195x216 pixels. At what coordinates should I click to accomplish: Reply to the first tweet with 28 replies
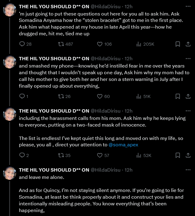pyautogui.click(x=22, y=44)
